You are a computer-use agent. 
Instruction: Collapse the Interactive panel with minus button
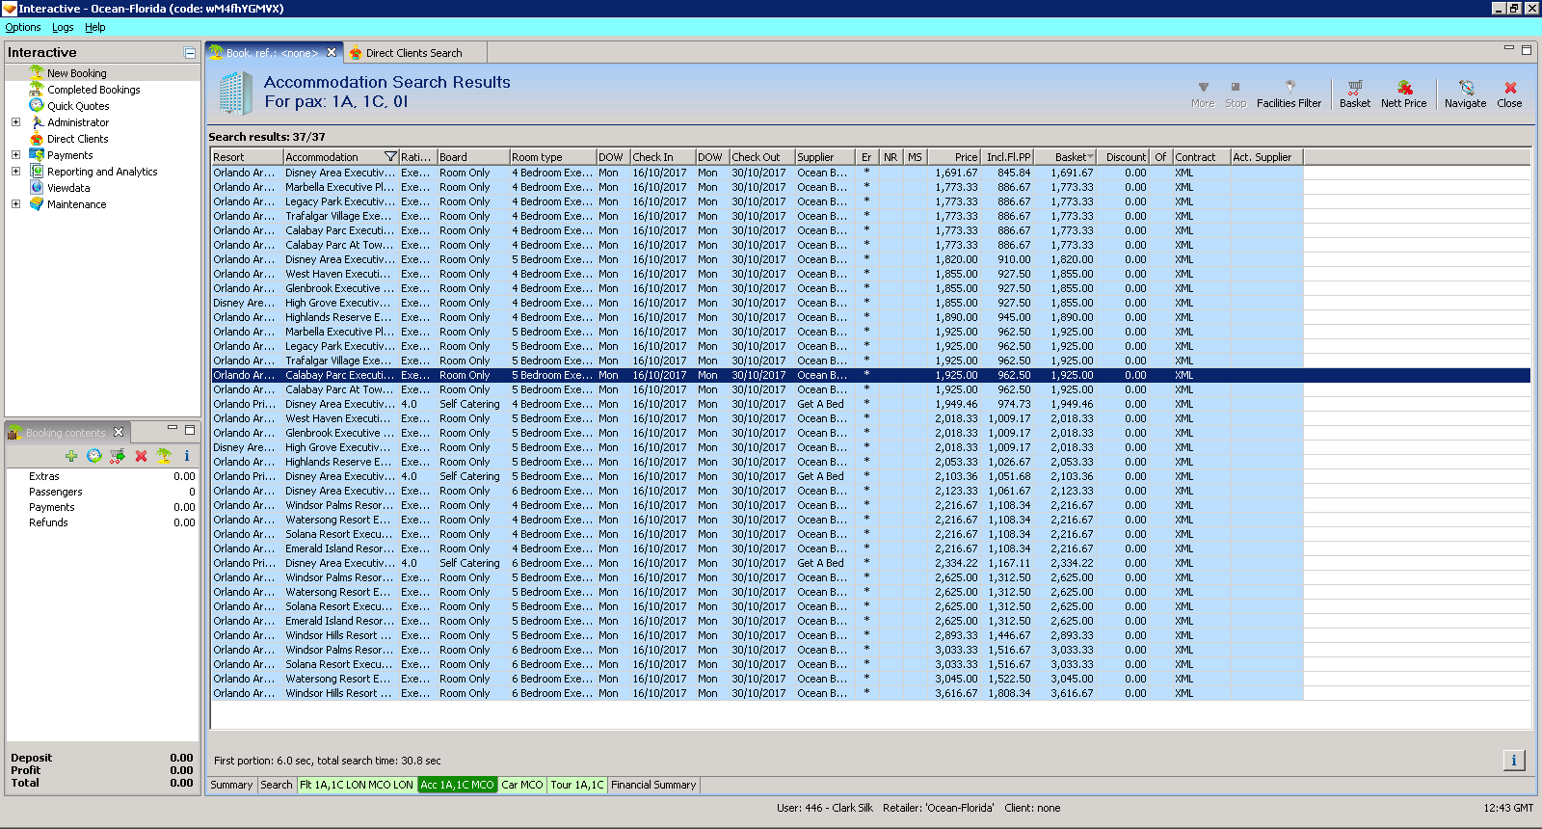tap(190, 53)
